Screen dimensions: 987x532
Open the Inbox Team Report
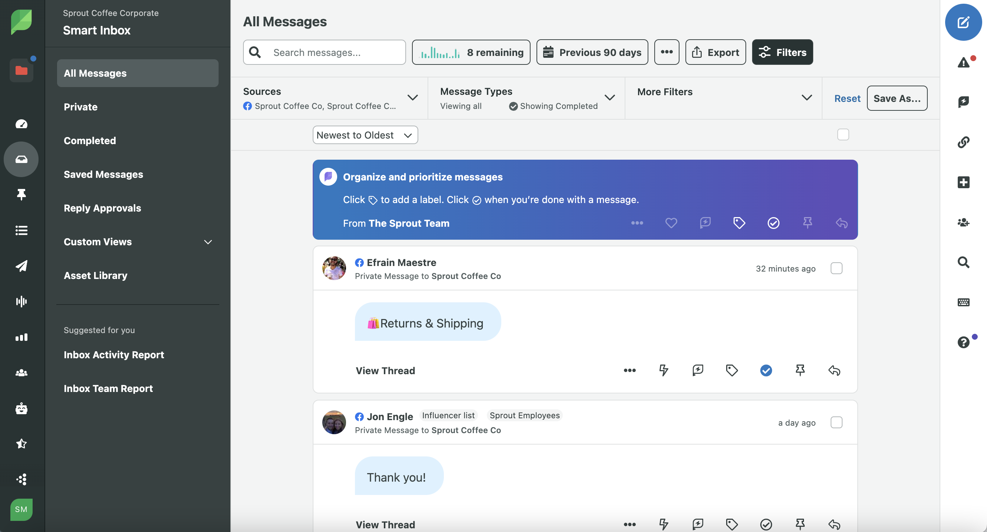click(x=108, y=388)
